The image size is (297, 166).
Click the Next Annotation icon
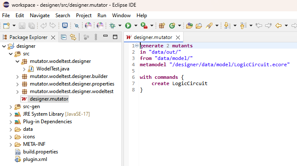pyautogui.click(x=227, y=26)
